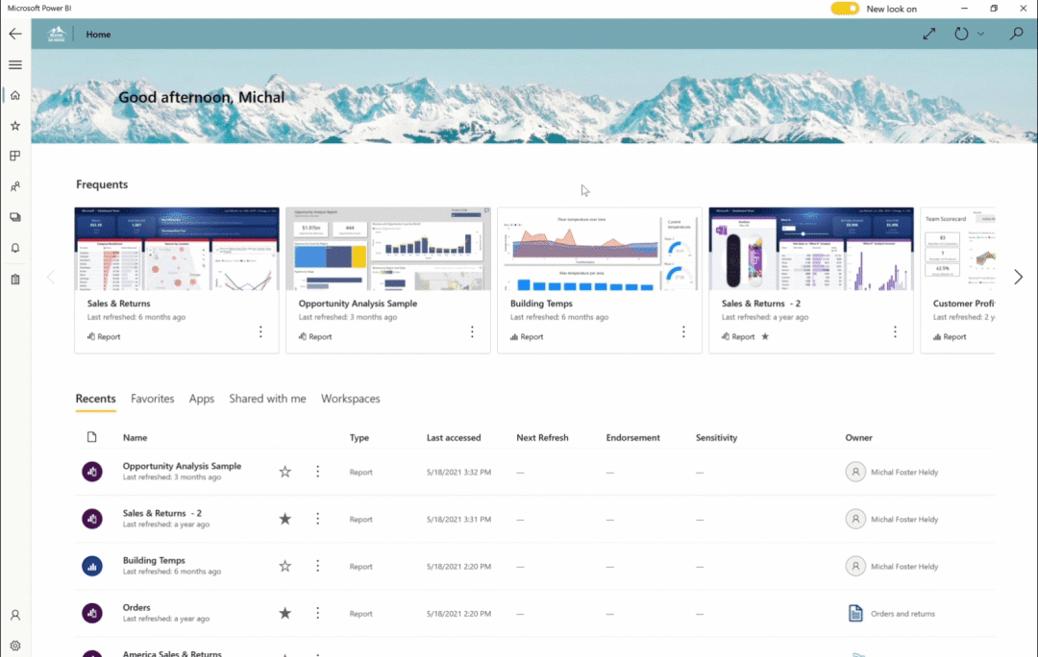1038x657 pixels.
Task: Open more options for Orders row
Action: (318, 613)
